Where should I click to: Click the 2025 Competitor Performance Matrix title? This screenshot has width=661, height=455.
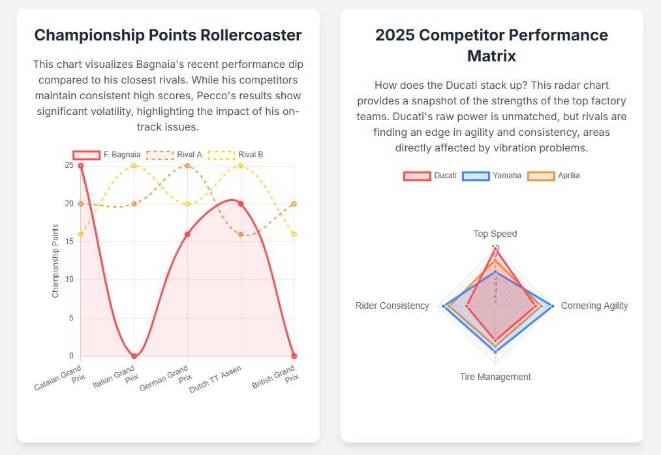tap(491, 46)
